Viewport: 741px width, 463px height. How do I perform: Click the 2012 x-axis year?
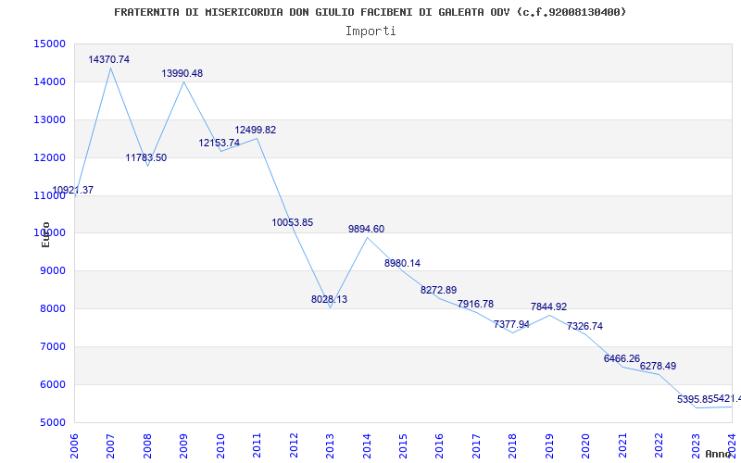click(x=294, y=445)
